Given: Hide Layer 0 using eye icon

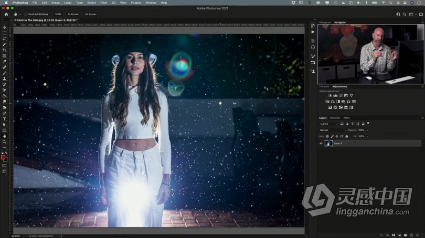Looking at the screenshot, I should (x=321, y=143).
